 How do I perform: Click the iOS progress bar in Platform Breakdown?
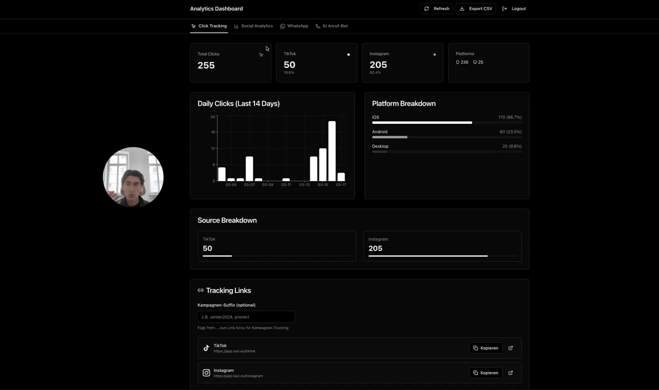(x=422, y=123)
